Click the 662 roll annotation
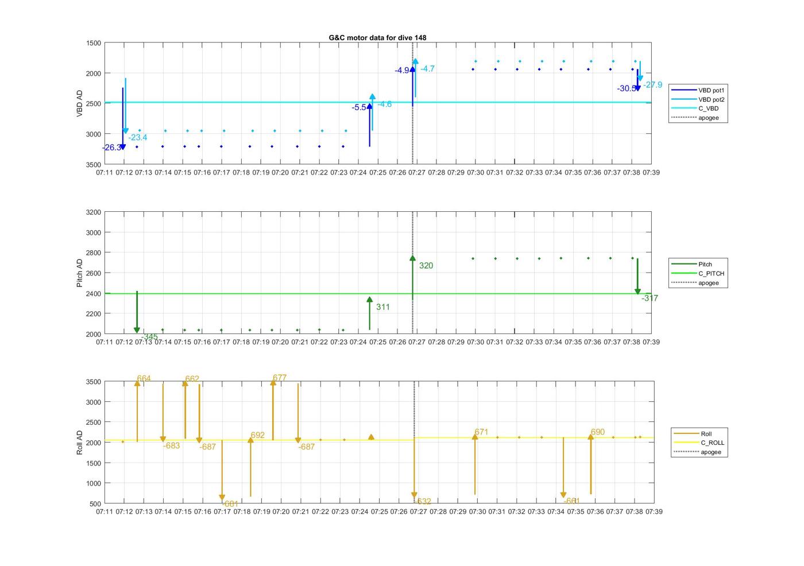Screen dimensions: 804x566 192,378
